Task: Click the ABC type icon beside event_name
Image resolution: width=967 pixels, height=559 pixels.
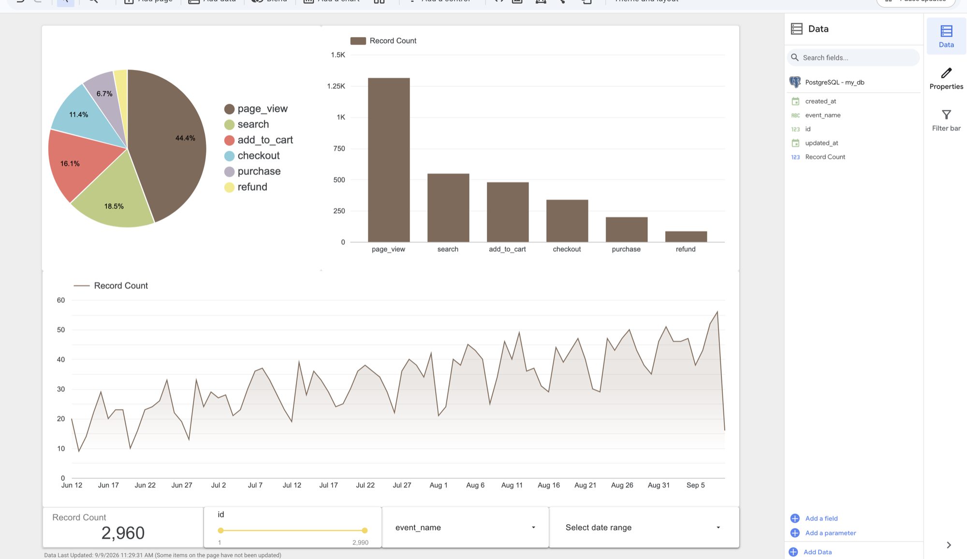Action: tap(795, 115)
